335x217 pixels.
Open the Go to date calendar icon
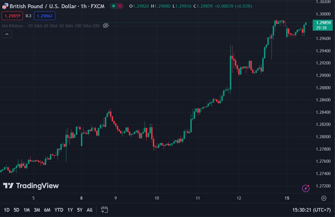(104, 210)
